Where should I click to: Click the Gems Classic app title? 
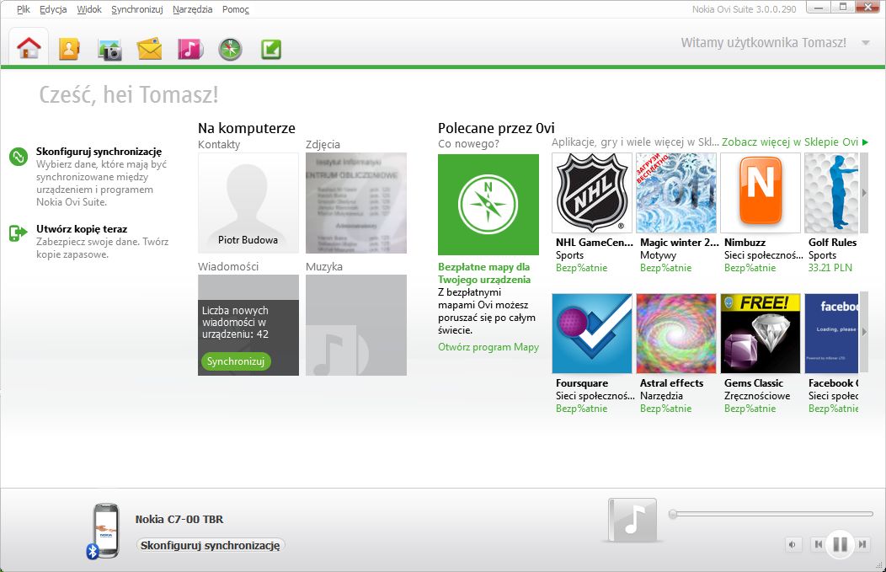754,383
